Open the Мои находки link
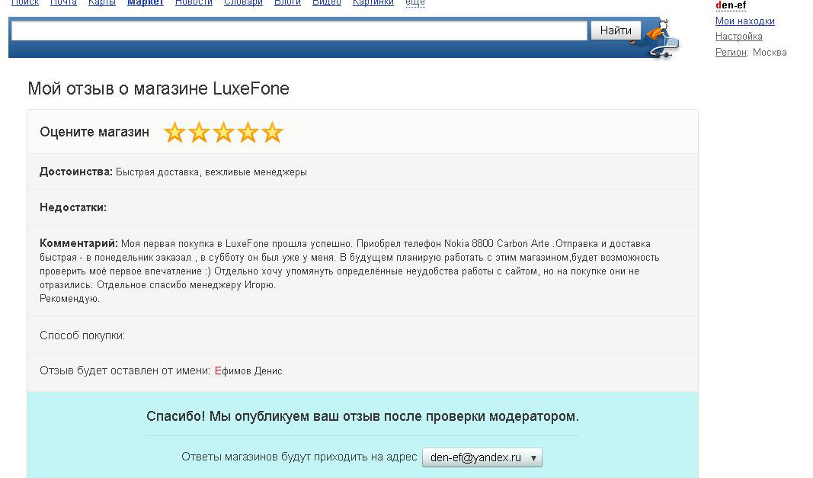Viewport: 813px width, 478px height. coord(744,21)
